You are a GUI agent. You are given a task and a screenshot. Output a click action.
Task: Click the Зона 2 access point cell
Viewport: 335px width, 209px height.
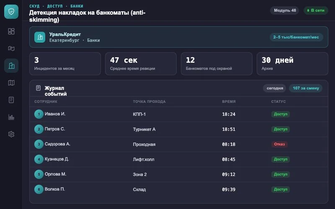[140, 174]
